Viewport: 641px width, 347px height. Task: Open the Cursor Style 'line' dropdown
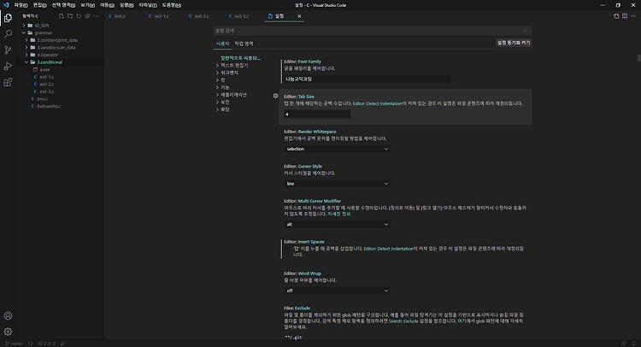(337, 184)
